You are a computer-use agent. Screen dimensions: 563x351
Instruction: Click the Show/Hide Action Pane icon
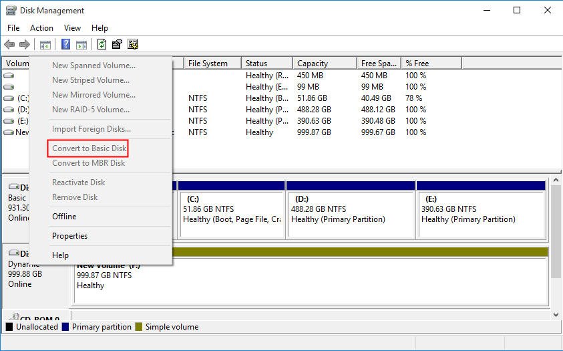click(81, 45)
